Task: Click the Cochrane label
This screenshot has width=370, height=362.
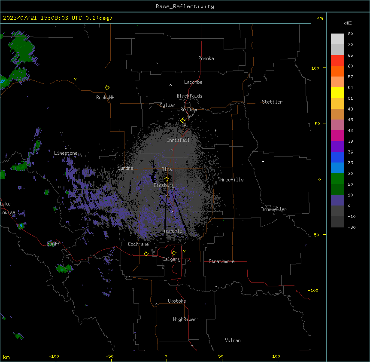Action: pos(138,244)
